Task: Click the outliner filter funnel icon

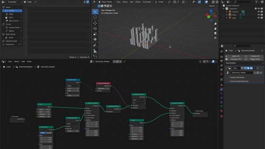Action: pos(257,2)
